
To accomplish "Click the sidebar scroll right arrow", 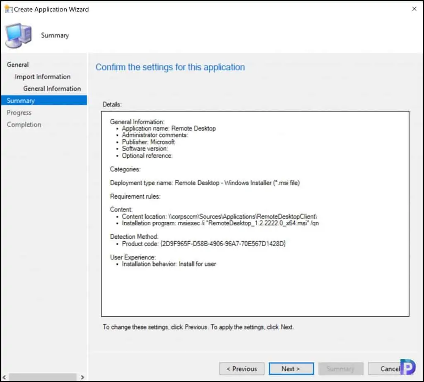I will [x=82, y=377].
